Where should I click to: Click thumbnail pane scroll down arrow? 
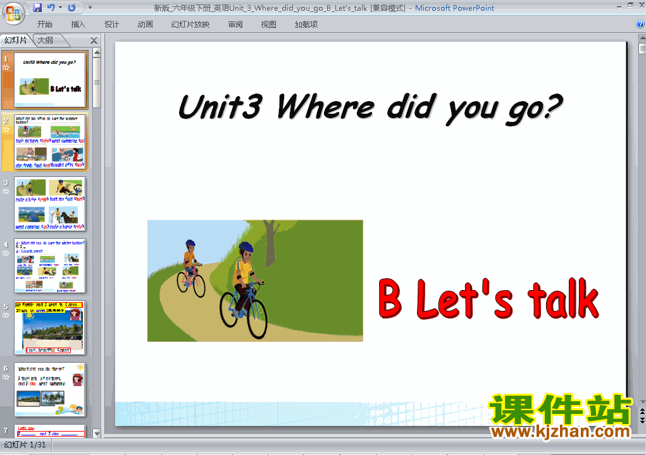click(x=97, y=433)
